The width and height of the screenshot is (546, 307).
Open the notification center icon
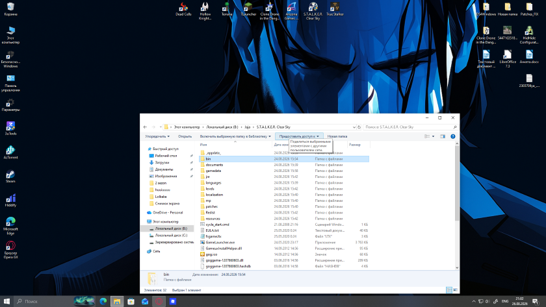coord(535,301)
